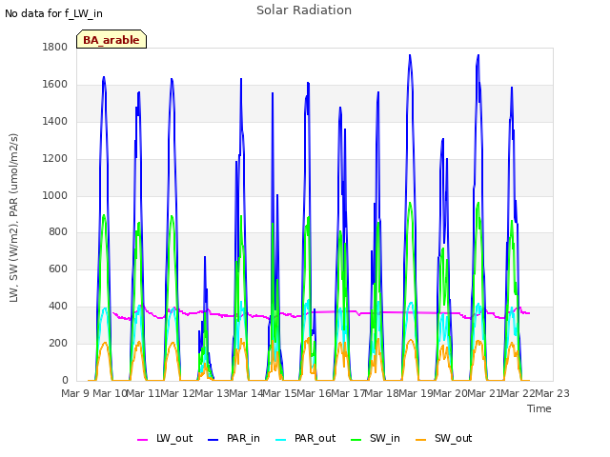Click the magenta LW_out legend swatch
610x457 pixels.
pyautogui.click(x=142, y=440)
